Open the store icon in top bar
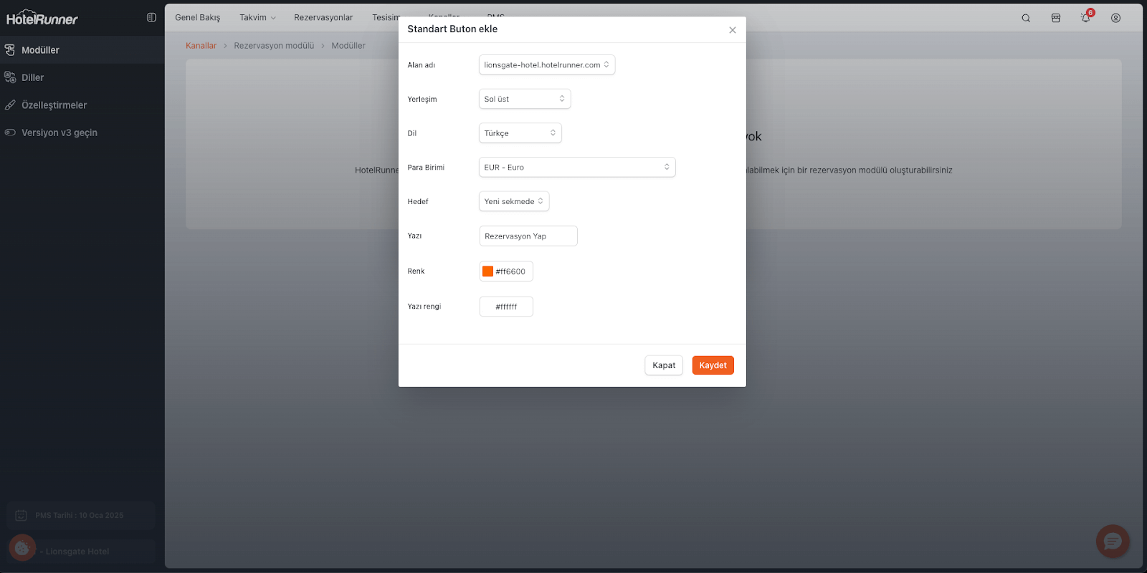 tap(1056, 18)
